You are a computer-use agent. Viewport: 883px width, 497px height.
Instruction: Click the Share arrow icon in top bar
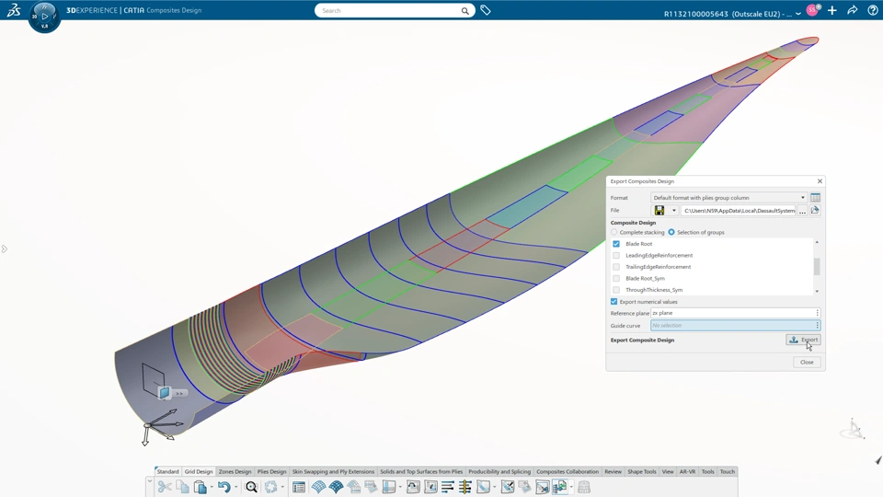(x=852, y=11)
